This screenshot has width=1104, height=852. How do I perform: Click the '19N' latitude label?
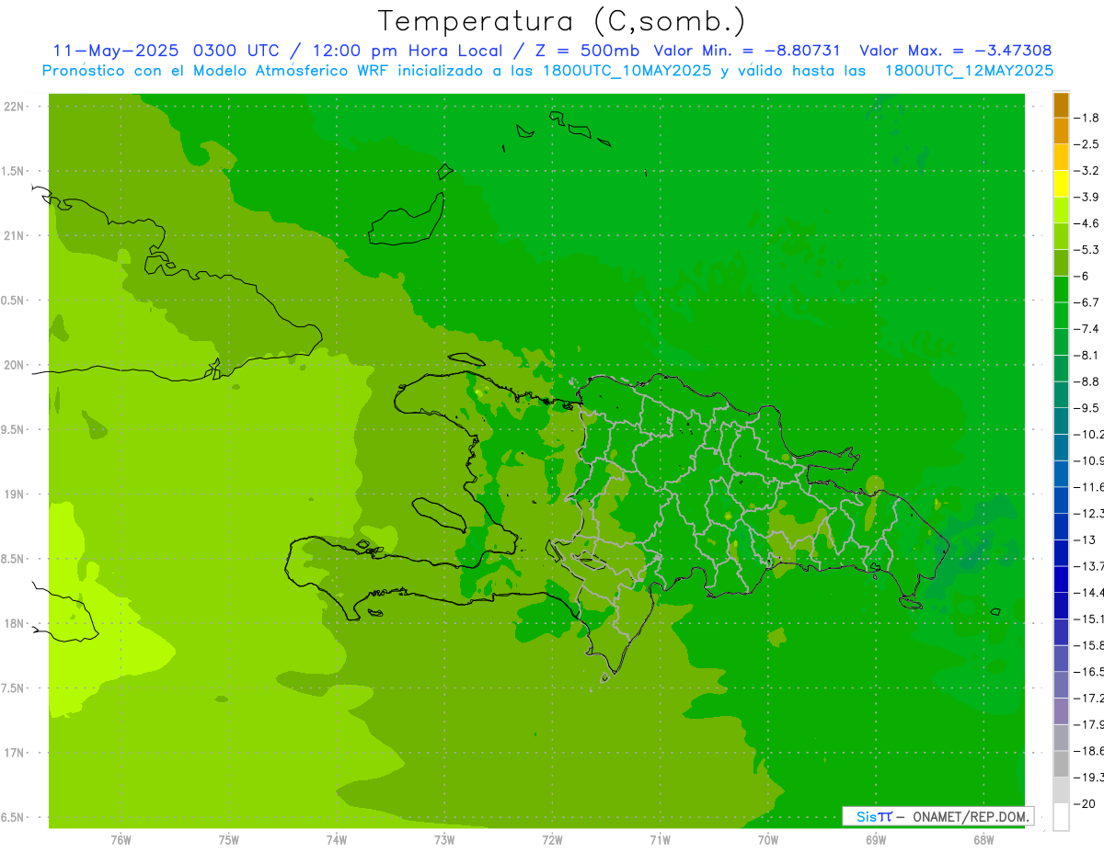pos(15,494)
